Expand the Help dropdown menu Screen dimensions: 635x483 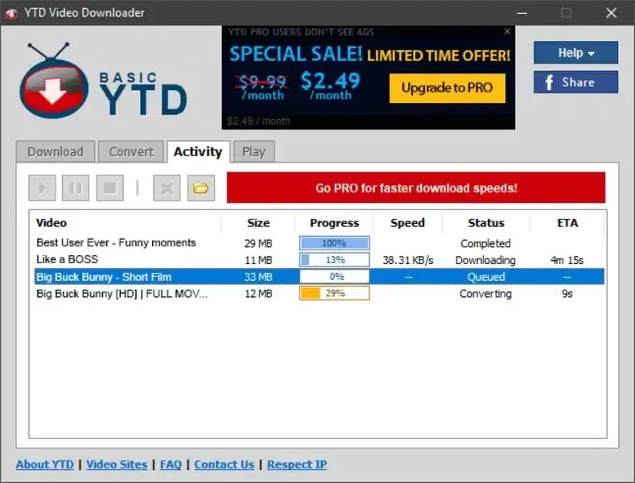pyautogui.click(x=575, y=53)
